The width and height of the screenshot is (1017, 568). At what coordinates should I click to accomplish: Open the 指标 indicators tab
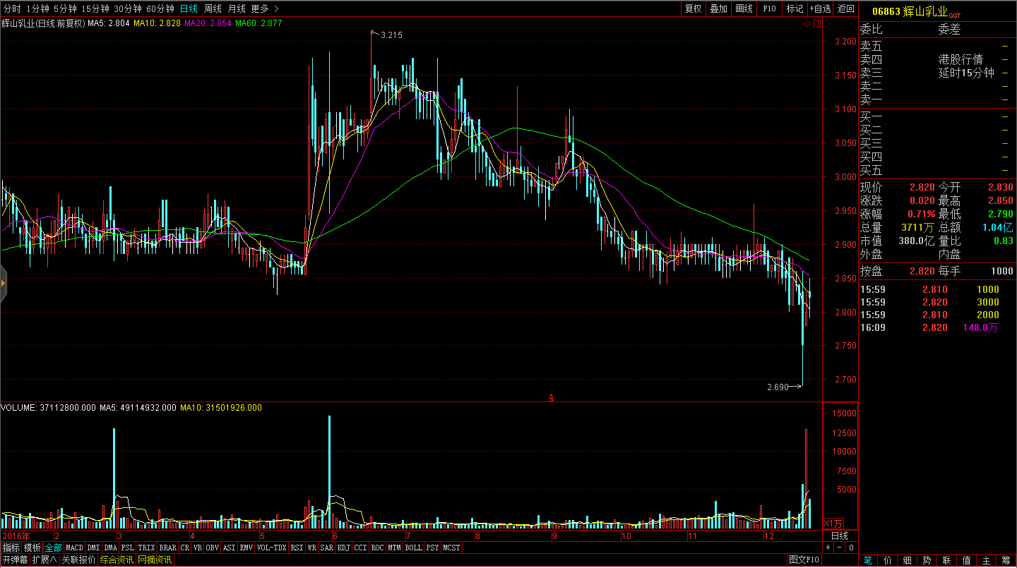pos(11,548)
